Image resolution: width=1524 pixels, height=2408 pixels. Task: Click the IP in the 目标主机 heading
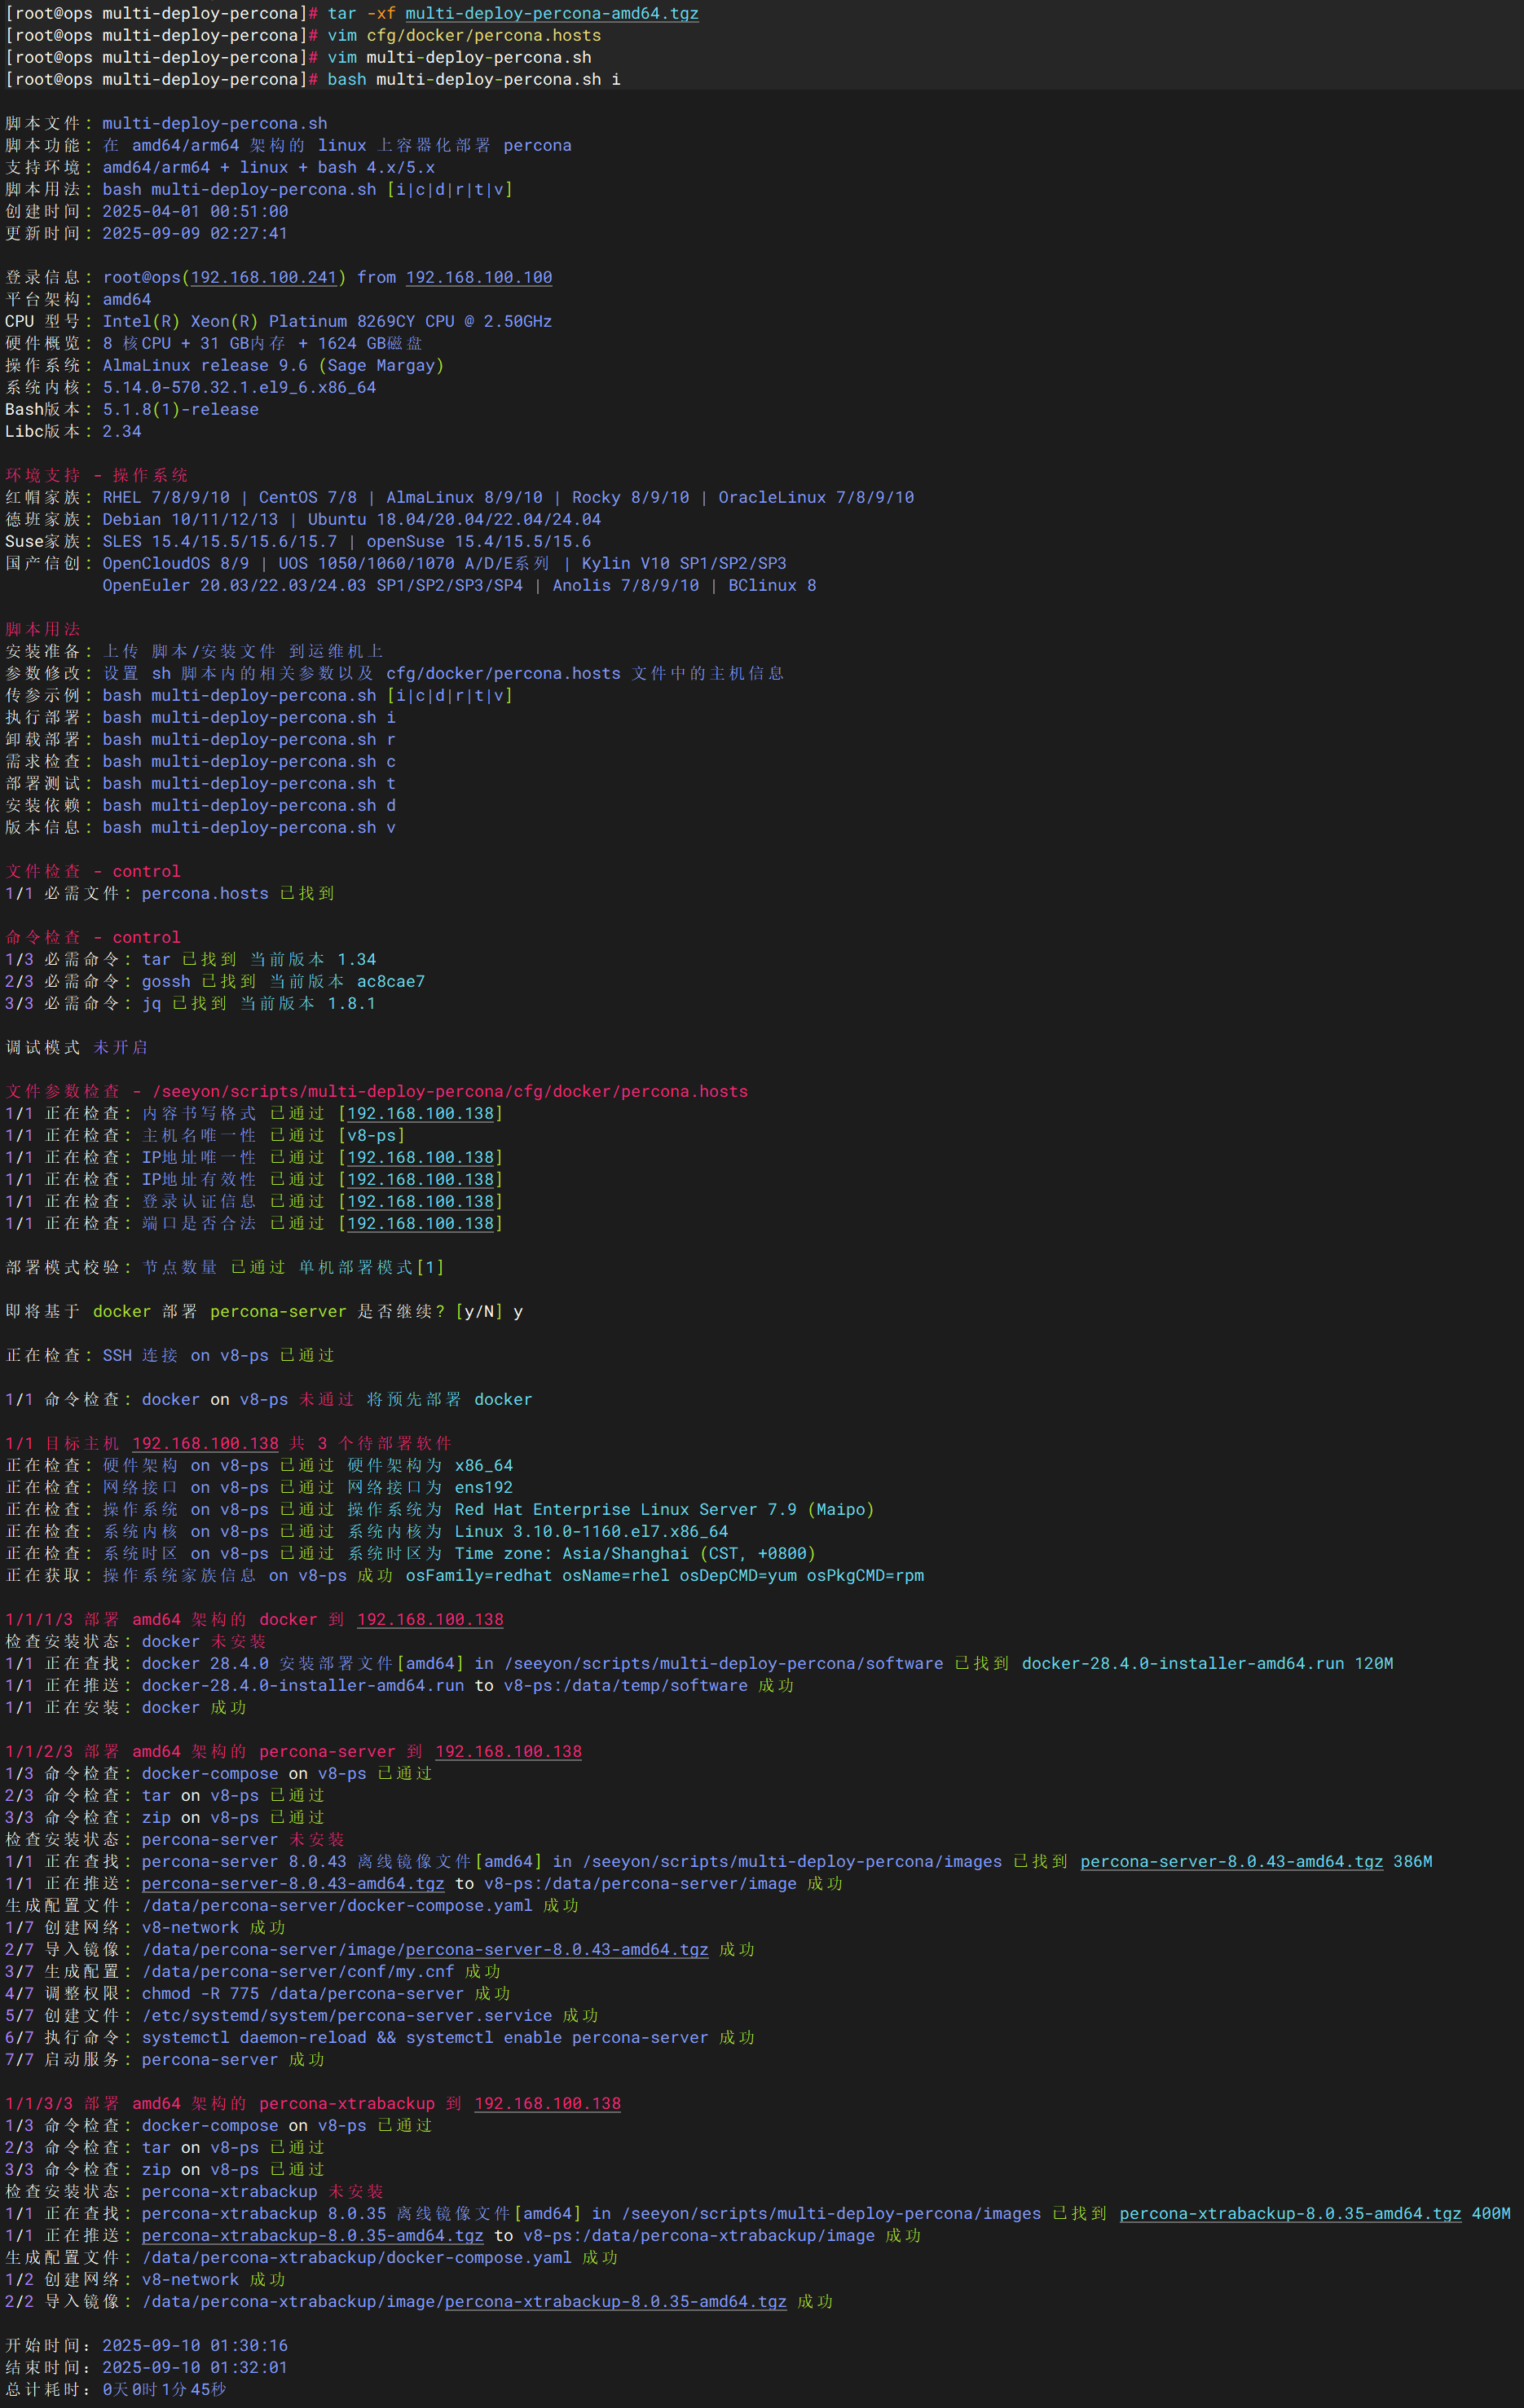205,1444
